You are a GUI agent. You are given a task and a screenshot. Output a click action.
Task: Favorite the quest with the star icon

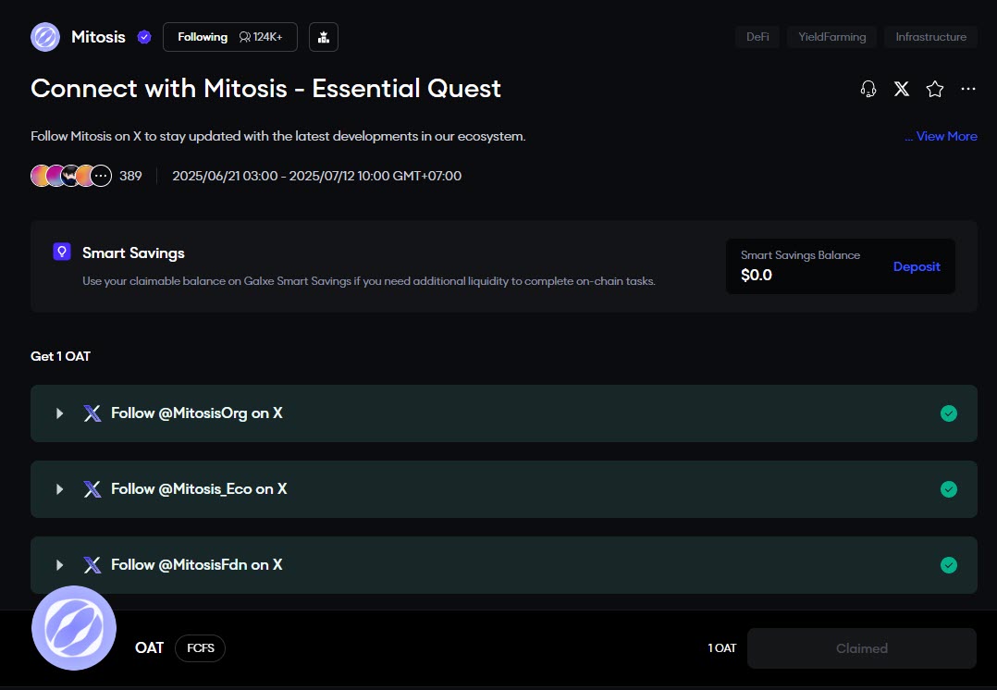[935, 89]
